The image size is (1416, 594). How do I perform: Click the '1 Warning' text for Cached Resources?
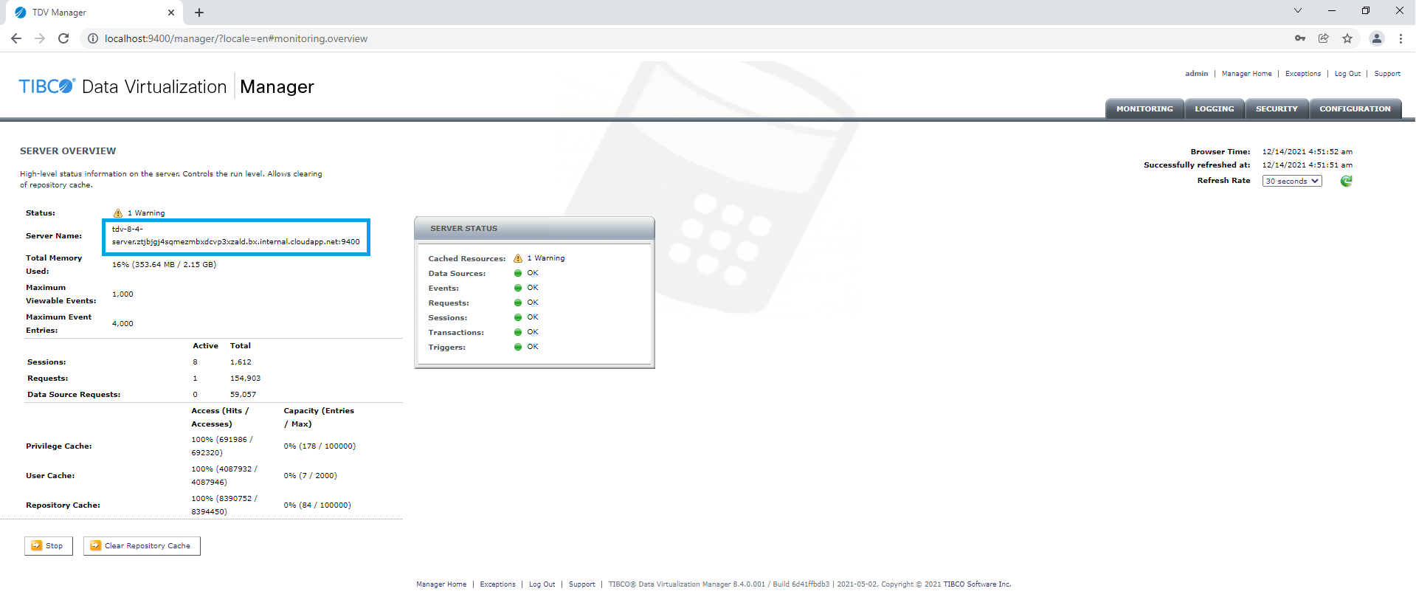tap(546, 258)
